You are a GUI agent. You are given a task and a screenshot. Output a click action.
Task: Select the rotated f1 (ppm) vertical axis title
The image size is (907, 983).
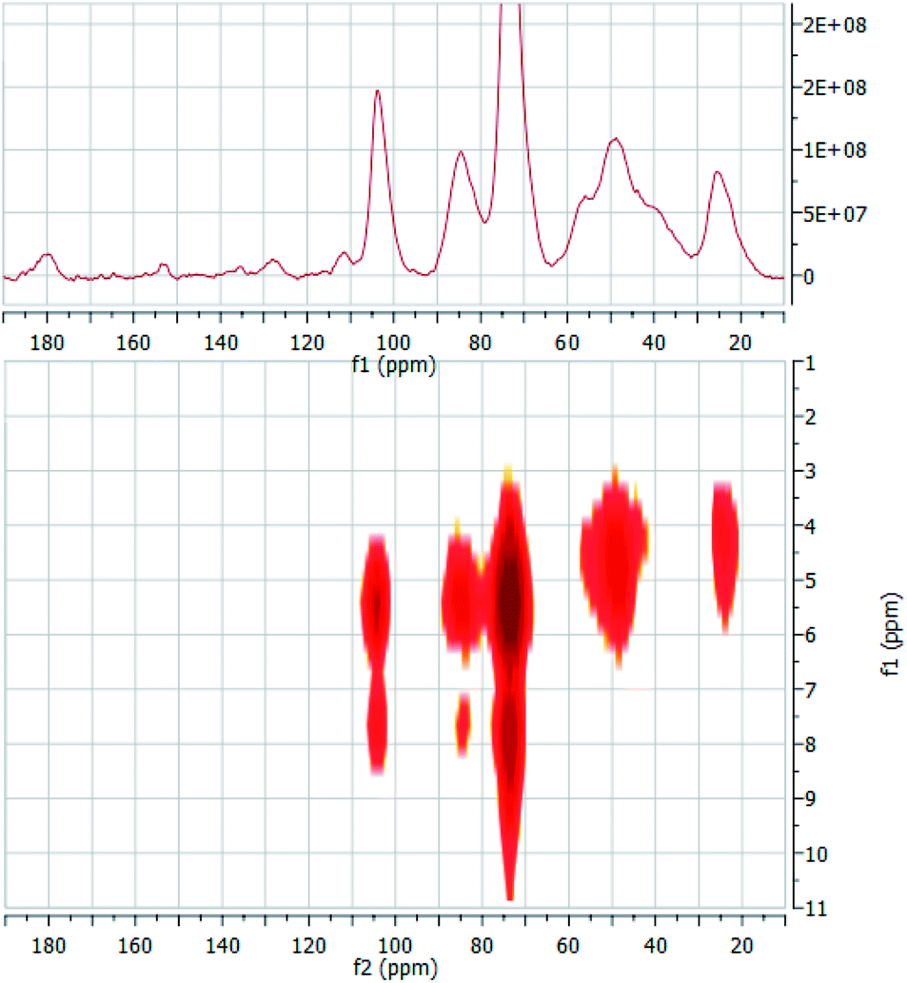(891, 635)
